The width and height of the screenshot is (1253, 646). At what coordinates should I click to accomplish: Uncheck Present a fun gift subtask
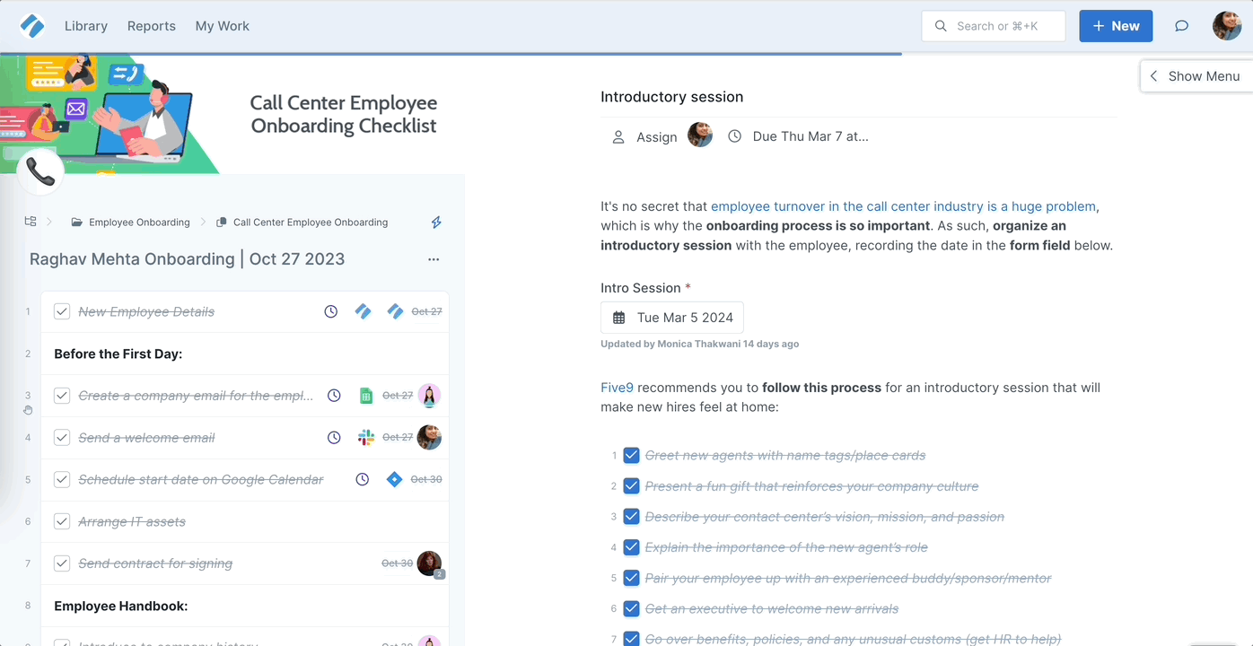point(631,486)
